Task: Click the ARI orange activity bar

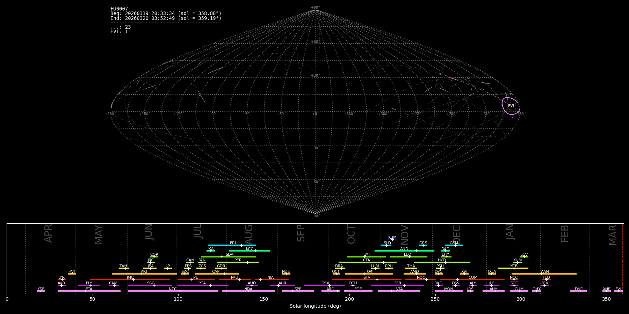Action: click(x=145, y=274)
